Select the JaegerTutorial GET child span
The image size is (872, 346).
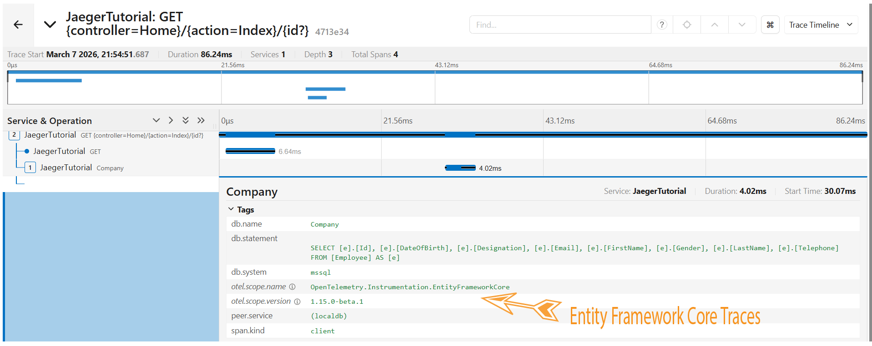(x=59, y=151)
